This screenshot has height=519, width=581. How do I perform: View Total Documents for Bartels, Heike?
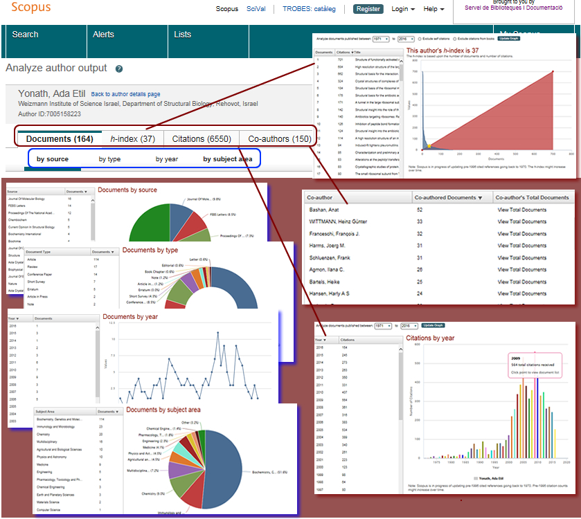521,282
